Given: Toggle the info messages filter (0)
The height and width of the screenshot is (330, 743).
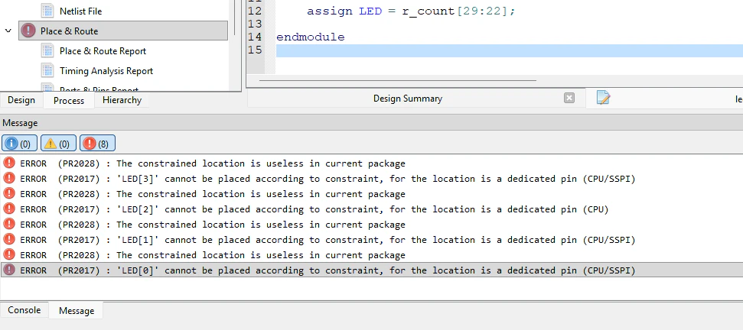Looking at the screenshot, I should (x=19, y=143).
